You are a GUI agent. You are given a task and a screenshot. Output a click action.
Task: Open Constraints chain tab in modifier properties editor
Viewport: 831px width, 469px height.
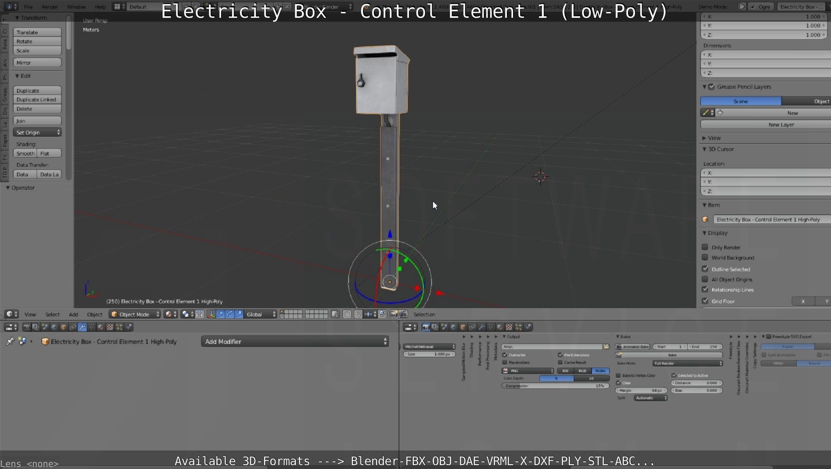(73, 327)
